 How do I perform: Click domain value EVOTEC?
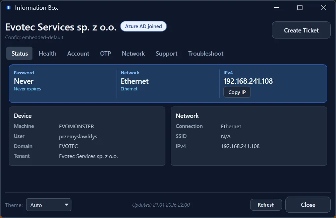pos(68,146)
